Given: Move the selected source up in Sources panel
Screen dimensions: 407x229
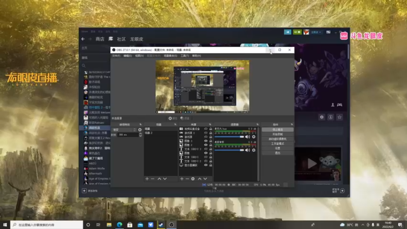Looking at the screenshot, I should coord(199,179).
